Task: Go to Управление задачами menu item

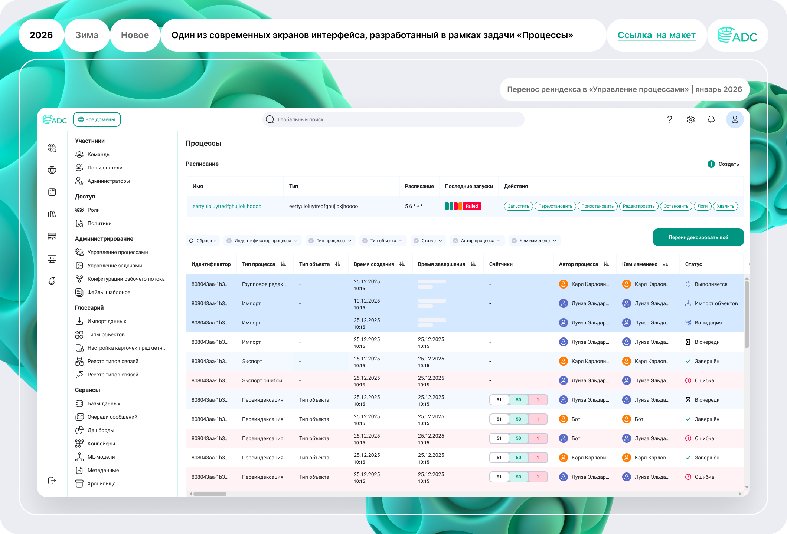Action: [x=115, y=266]
